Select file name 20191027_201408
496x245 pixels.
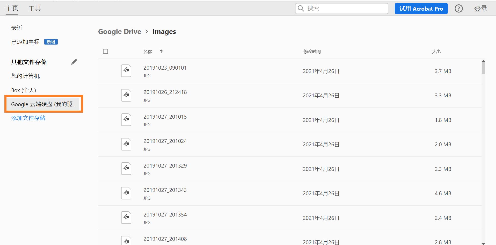pos(165,239)
